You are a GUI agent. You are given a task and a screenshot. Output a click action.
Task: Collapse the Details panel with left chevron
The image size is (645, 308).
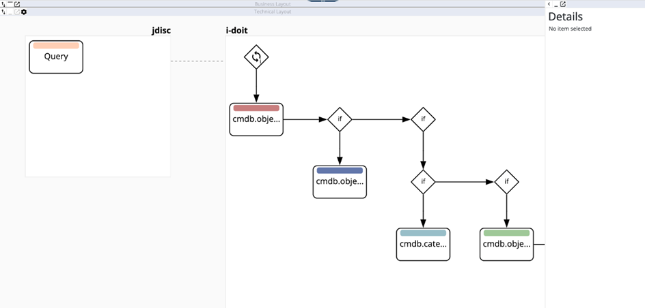[x=549, y=4]
